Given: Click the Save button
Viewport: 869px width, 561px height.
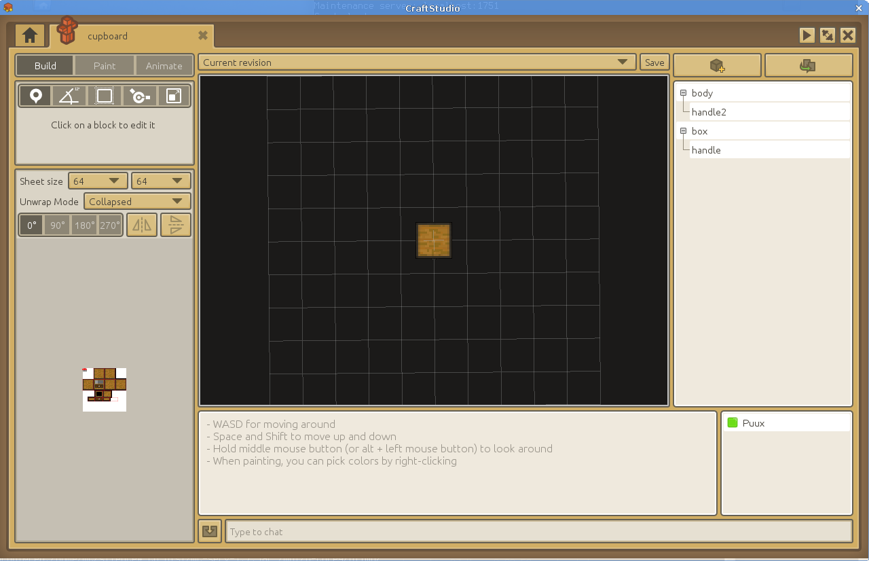Looking at the screenshot, I should tap(654, 62).
